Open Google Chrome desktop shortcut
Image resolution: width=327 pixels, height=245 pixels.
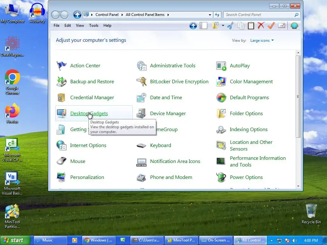tap(12, 82)
